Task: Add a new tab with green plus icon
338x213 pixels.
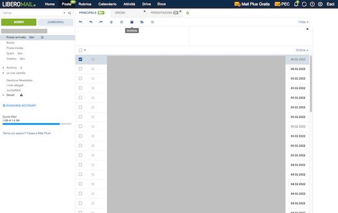Action: point(187,13)
